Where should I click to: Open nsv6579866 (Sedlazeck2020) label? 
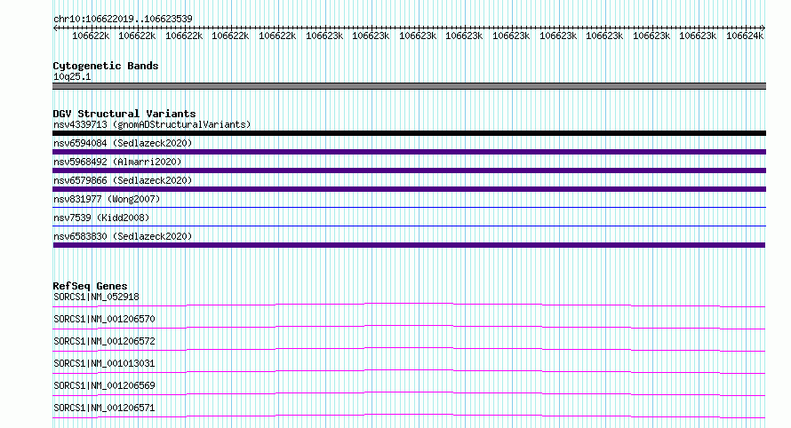click(123, 180)
